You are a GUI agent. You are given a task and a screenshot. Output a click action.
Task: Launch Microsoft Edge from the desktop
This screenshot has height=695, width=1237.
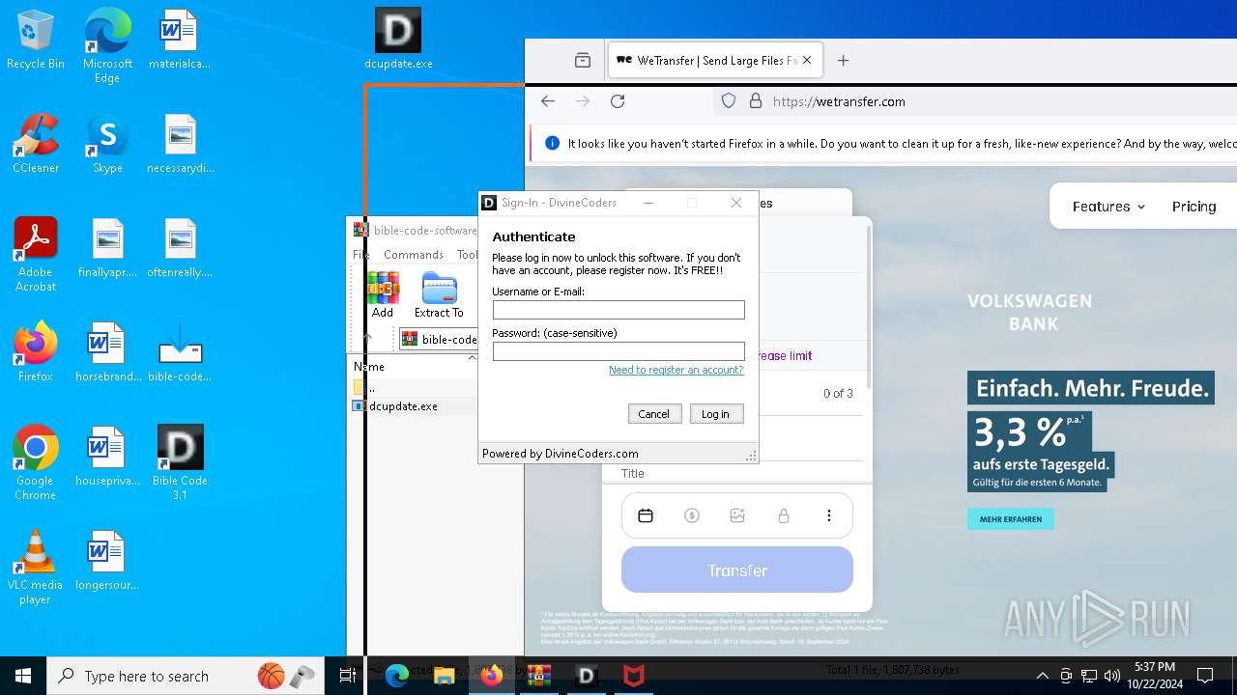point(107,46)
